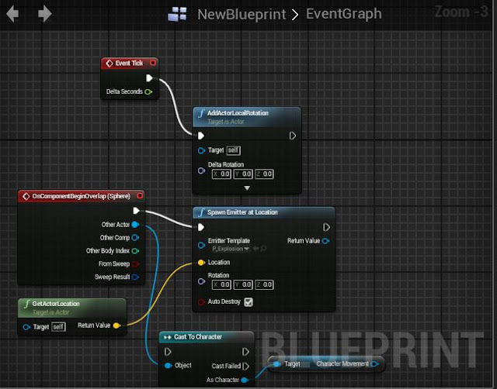Click OnComponentBeginOverlap exec output pin

coord(136,211)
